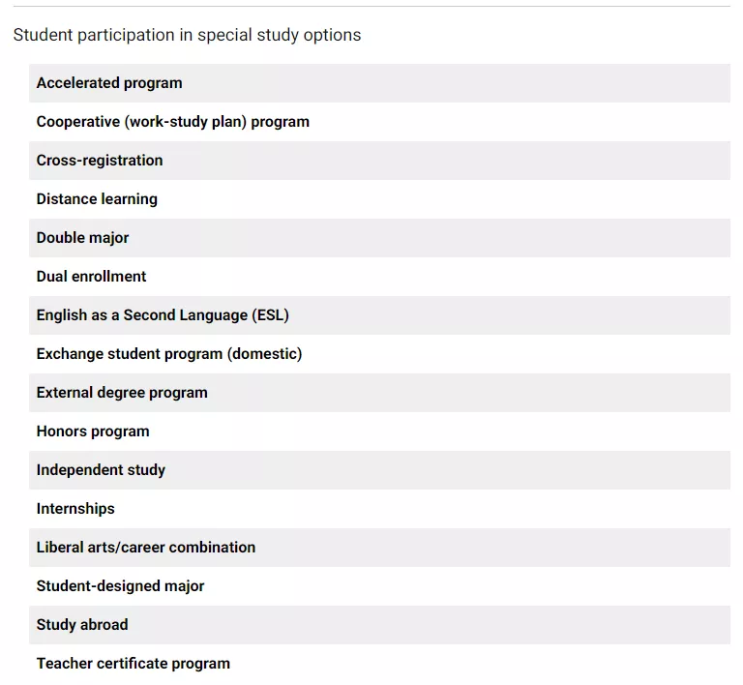Select the Accelerated program row
Image resolution: width=743 pixels, height=685 pixels.
(109, 83)
